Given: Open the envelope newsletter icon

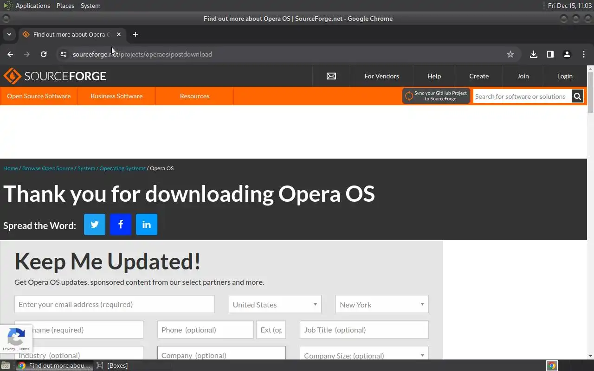Looking at the screenshot, I should (x=331, y=76).
